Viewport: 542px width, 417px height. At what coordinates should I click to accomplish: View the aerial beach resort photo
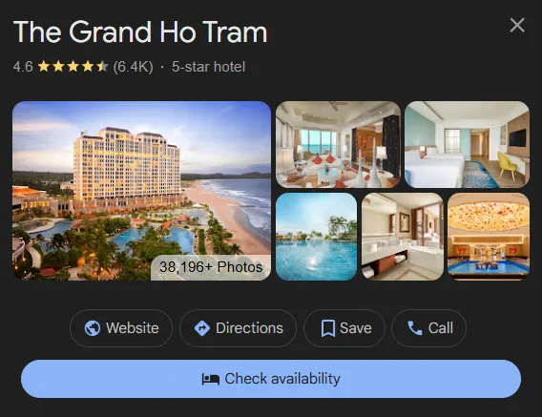coord(142,191)
